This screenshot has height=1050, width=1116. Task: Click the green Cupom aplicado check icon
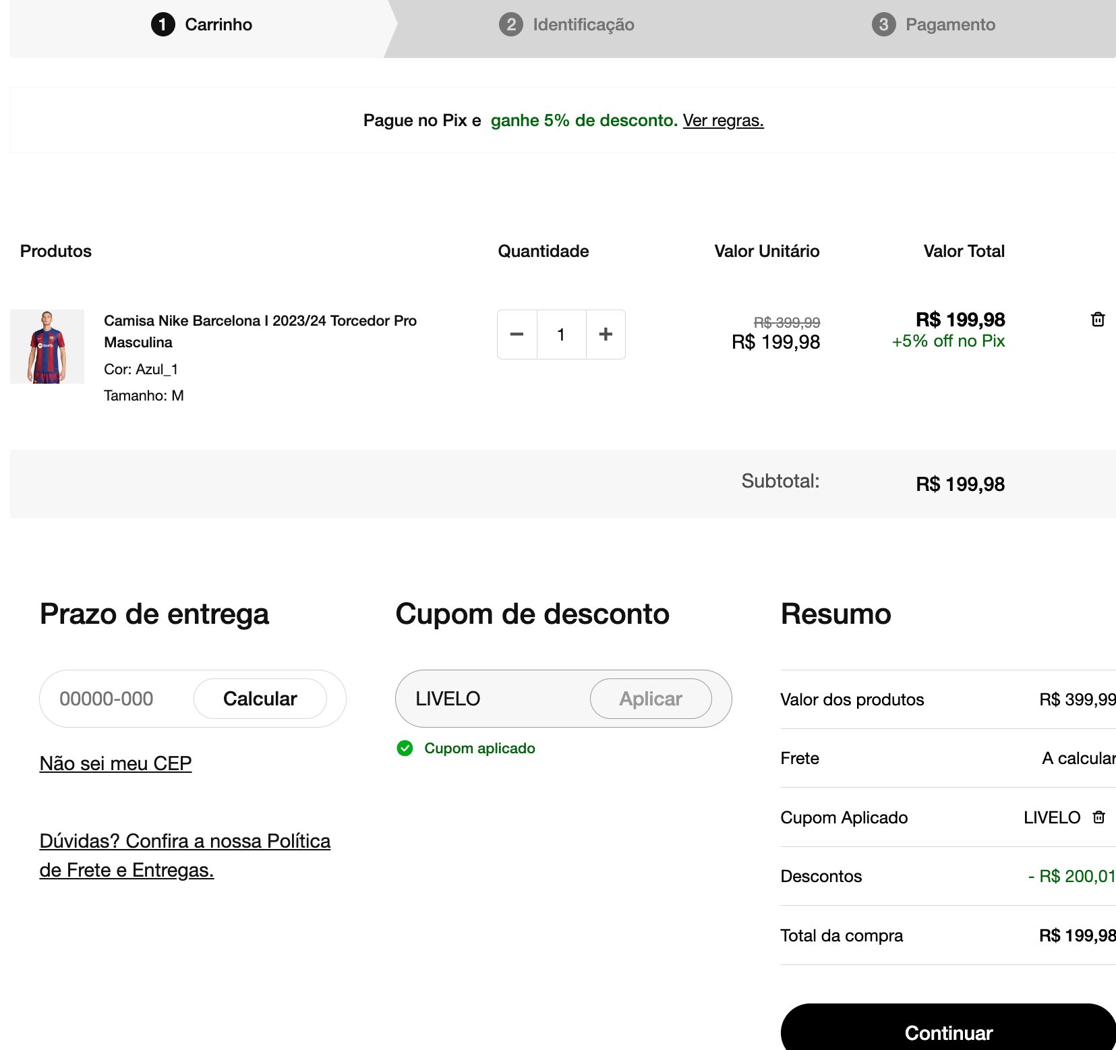[405, 749]
